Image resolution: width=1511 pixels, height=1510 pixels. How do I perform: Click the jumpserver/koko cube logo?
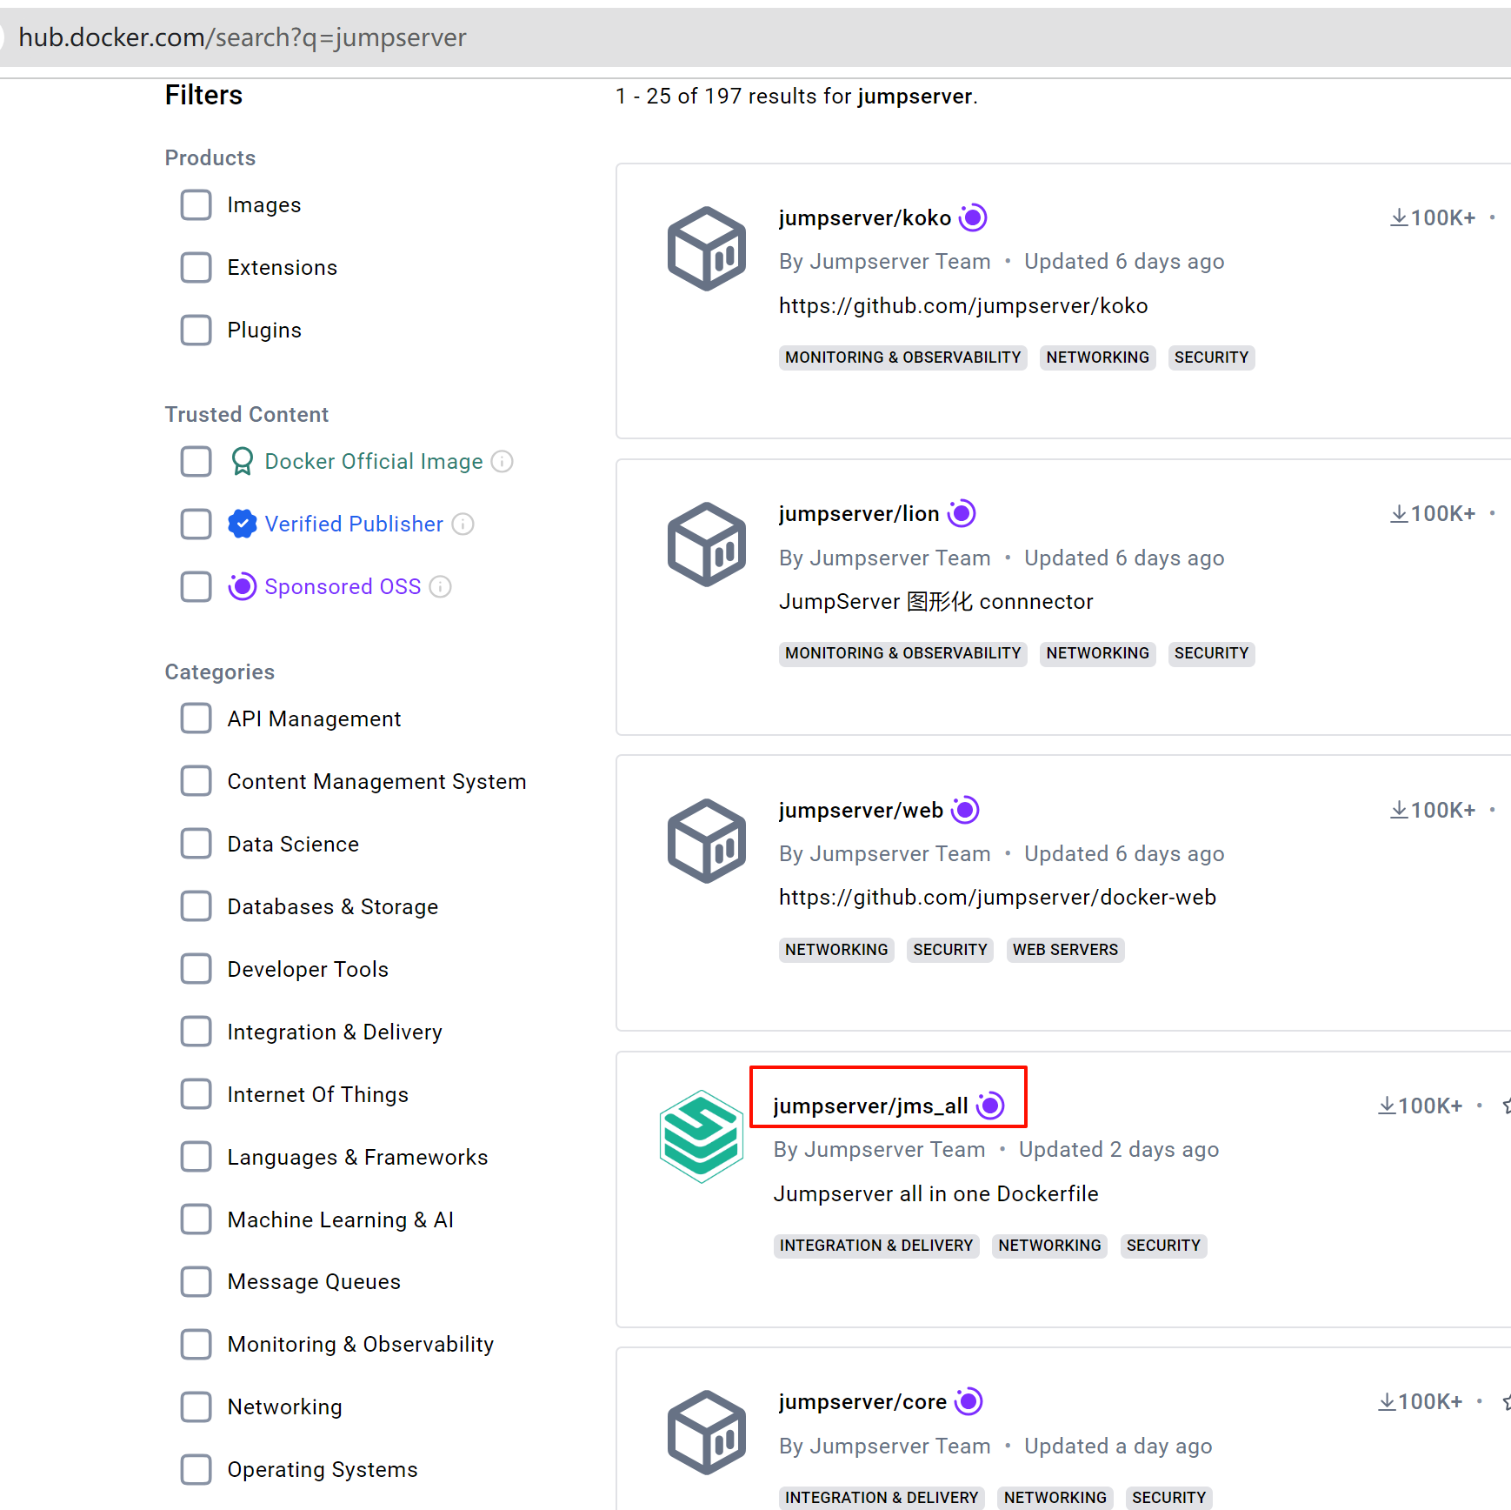(x=706, y=249)
